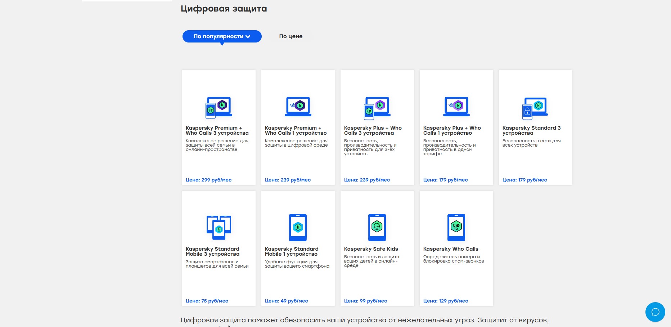This screenshot has width=671, height=327.
Task: Click price 239 руб/мес on Premium 1 устройство card
Action: (288, 180)
